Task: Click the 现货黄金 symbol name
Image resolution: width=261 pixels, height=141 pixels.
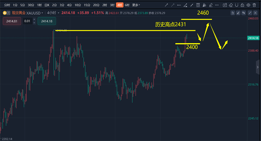Action: click(19, 13)
